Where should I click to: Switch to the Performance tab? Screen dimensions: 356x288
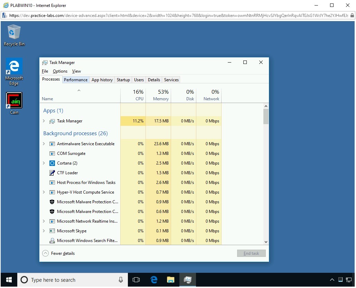(x=76, y=80)
